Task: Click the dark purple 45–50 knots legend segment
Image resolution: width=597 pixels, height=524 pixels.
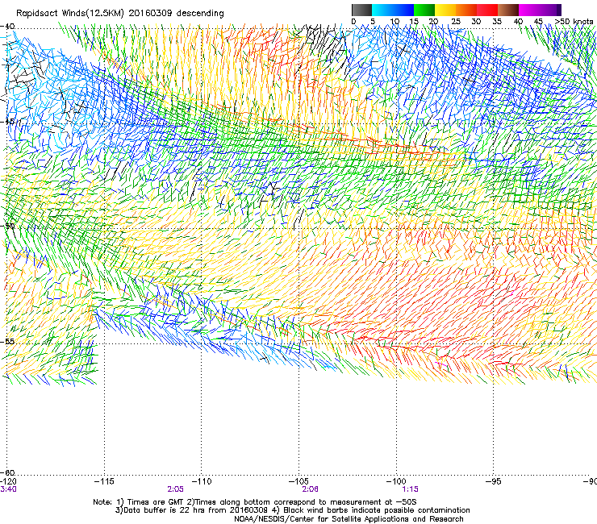Action: click(550, 10)
